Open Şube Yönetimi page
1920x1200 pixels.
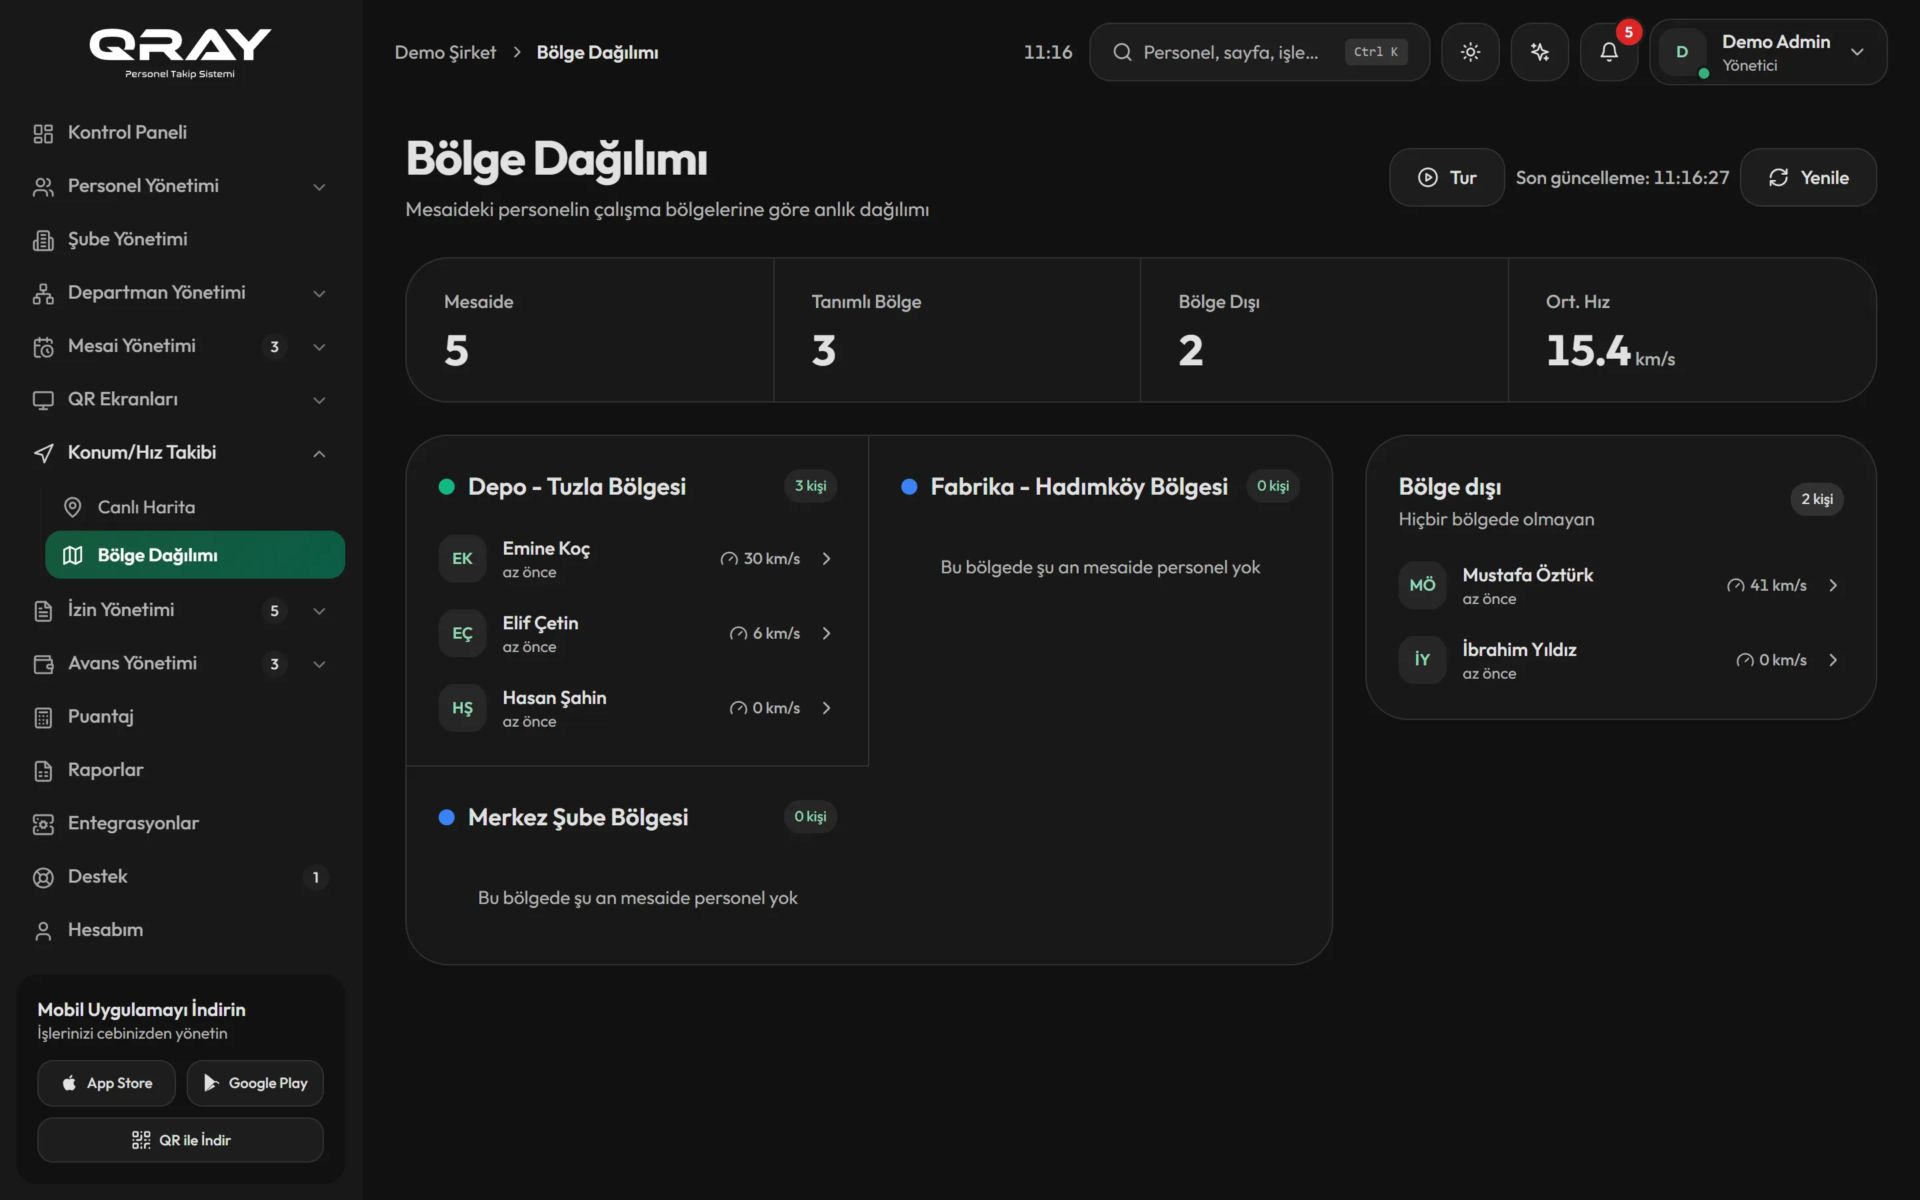(181, 239)
